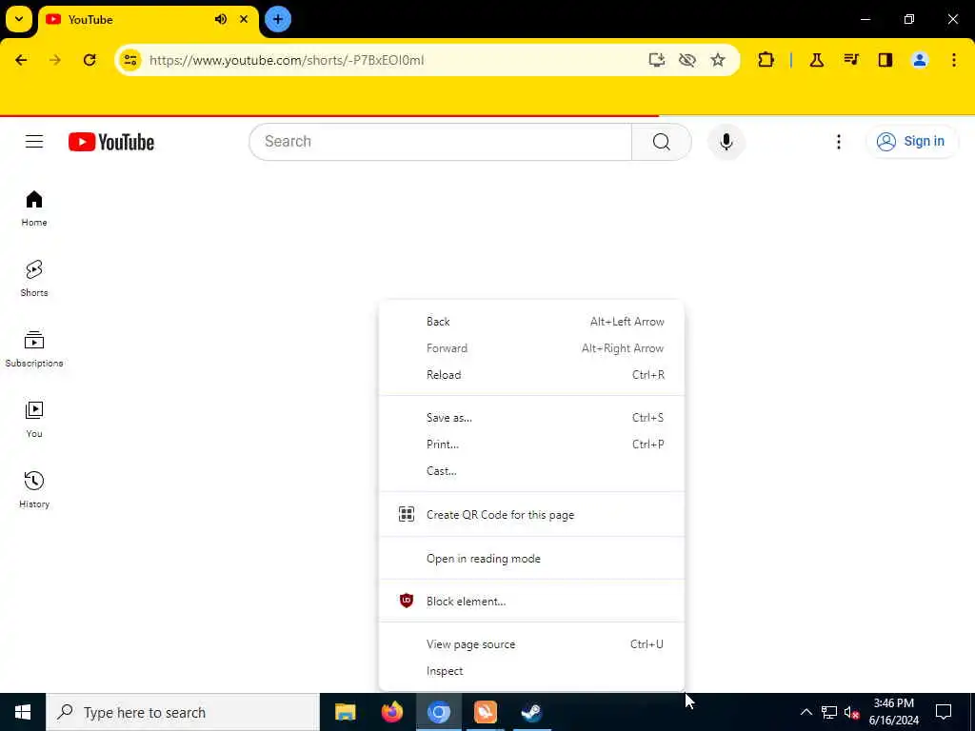Viewport: 975px width, 731px height.
Task: Select Open in reading mode
Action: [x=531, y=558]
